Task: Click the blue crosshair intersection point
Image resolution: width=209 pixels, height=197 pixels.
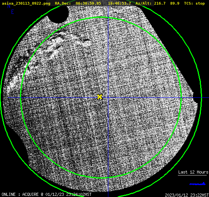Action: [x=108, y=98]
